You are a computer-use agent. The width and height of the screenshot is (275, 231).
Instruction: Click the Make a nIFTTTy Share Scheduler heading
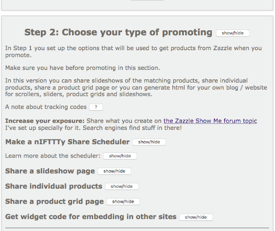point(67,141)
